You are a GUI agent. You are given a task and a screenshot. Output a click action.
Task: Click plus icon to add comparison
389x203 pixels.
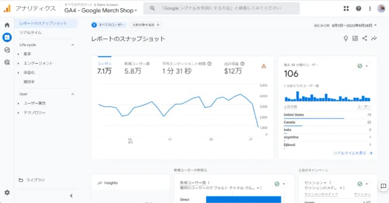(x=158, y=25)
